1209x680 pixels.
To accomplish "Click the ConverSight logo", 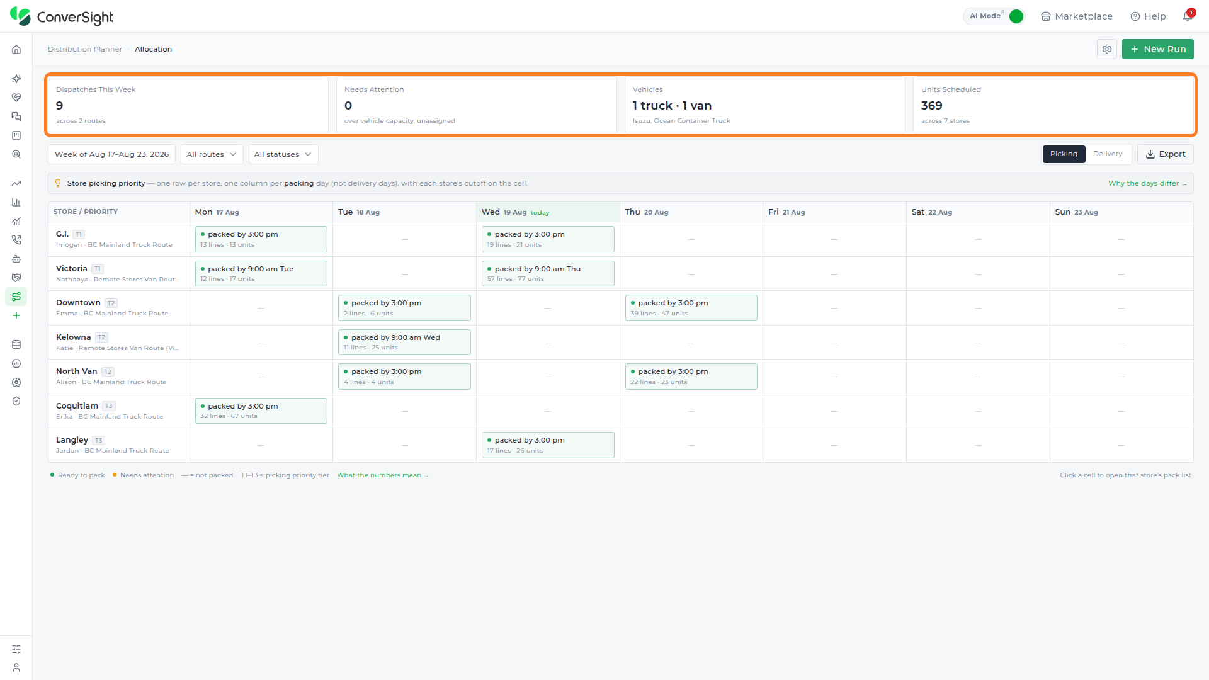I will point(62,16).
